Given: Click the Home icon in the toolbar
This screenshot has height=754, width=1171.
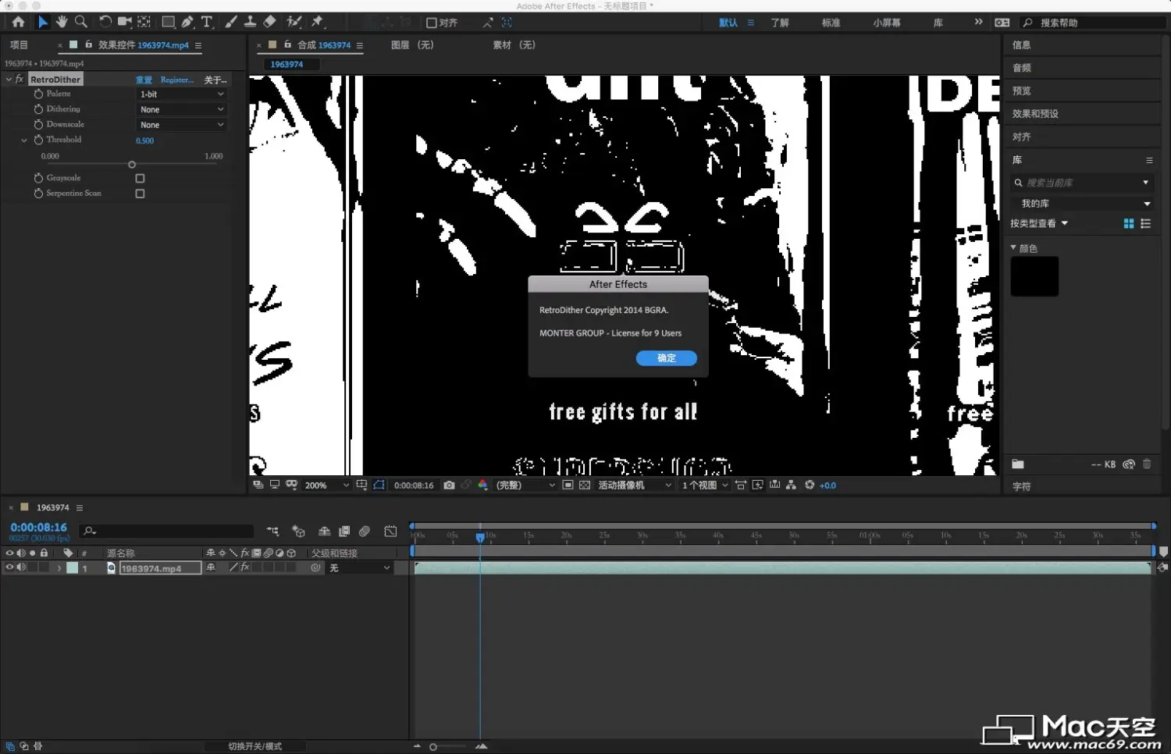Looking at the screenshot, I should (x=18, y=22).
